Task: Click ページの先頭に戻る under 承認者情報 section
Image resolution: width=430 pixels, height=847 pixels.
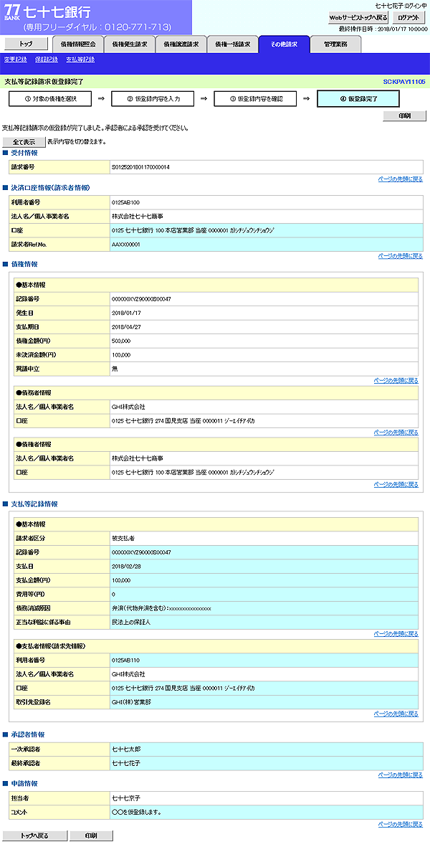Action: (401, 775)
